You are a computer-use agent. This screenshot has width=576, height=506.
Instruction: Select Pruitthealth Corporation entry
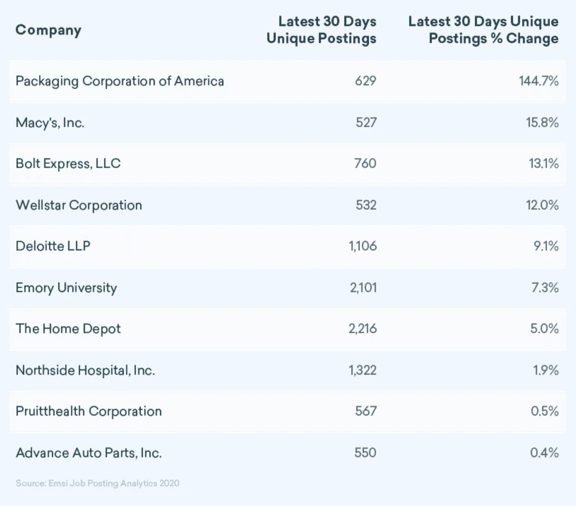click(89, 411)
